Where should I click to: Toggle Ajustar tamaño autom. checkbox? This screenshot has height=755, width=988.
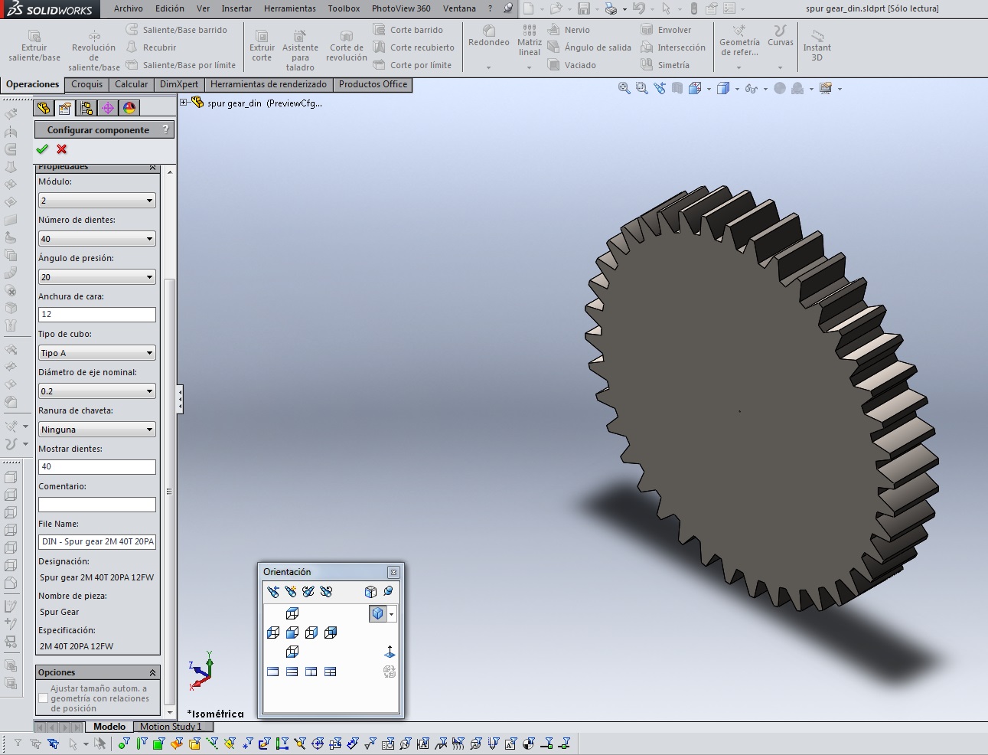(x=43, y=698)
